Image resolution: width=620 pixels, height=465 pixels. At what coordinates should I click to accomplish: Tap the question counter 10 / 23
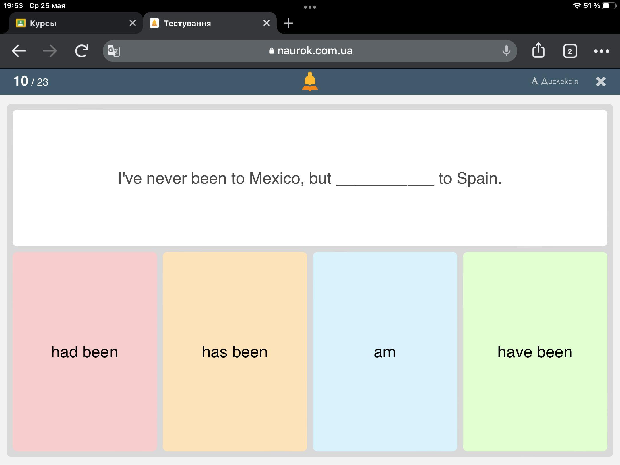point(31,81)
